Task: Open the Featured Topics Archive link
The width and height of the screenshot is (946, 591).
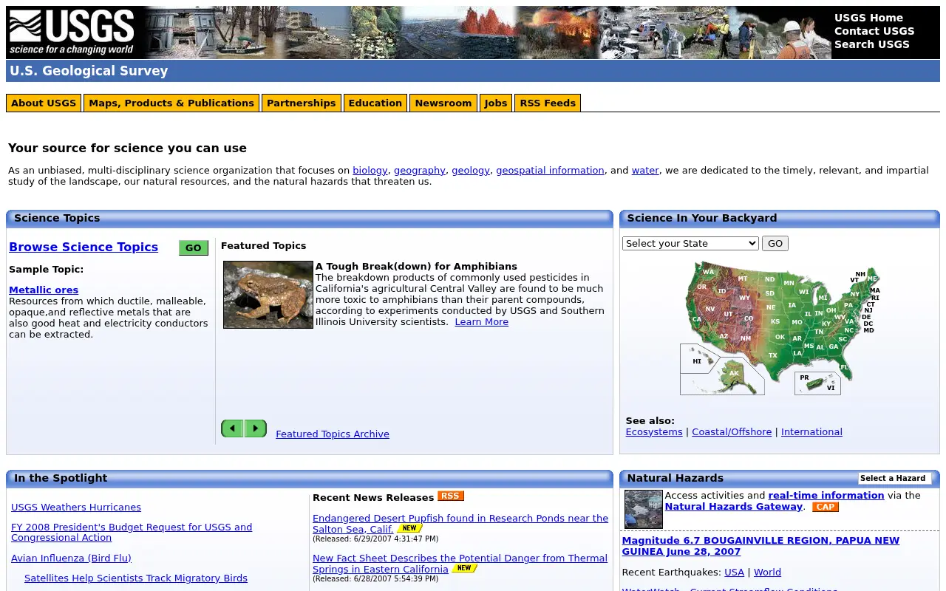Action: (x=333, y=434)
